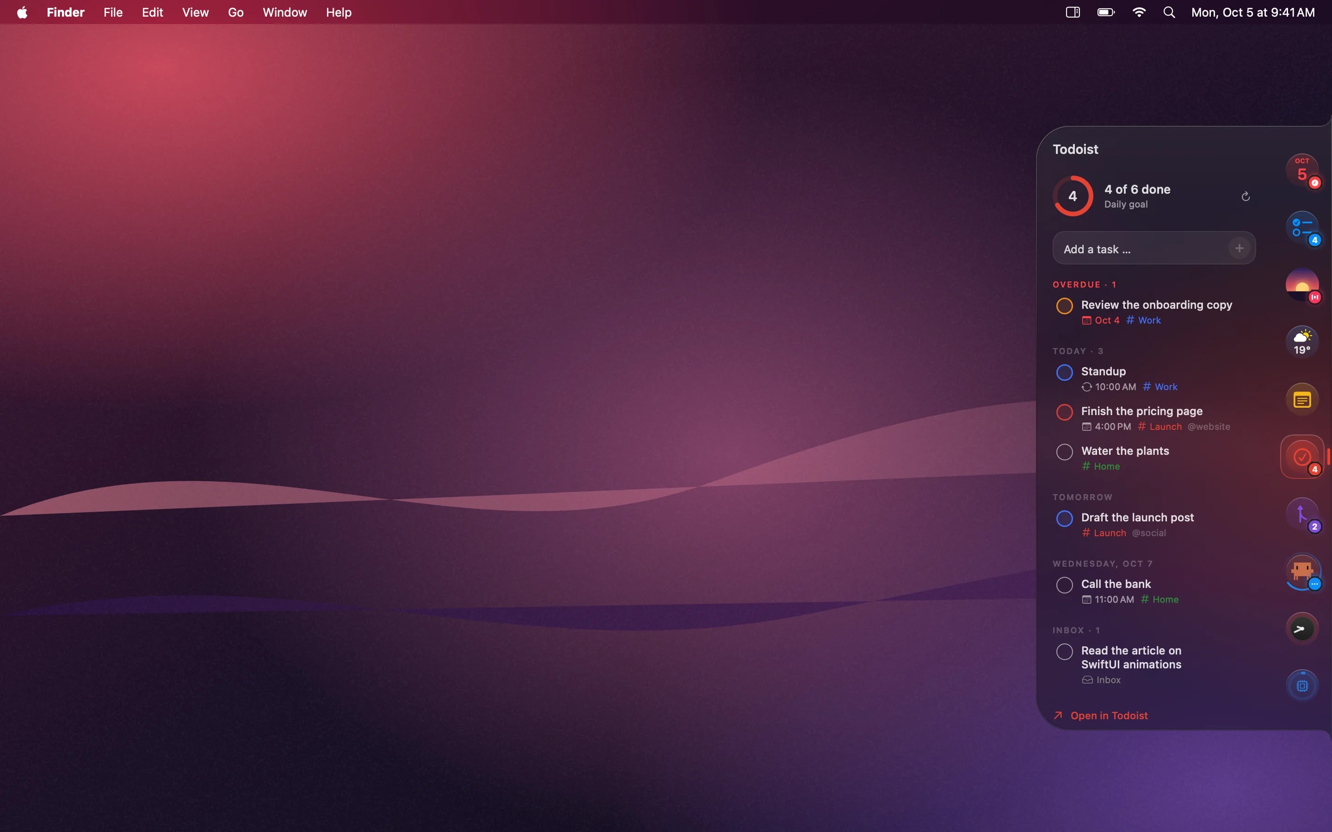The width and height of the screenshot is (1332, 832).
Task: Click the menu bar date and time
Action: click(1253, 12)
